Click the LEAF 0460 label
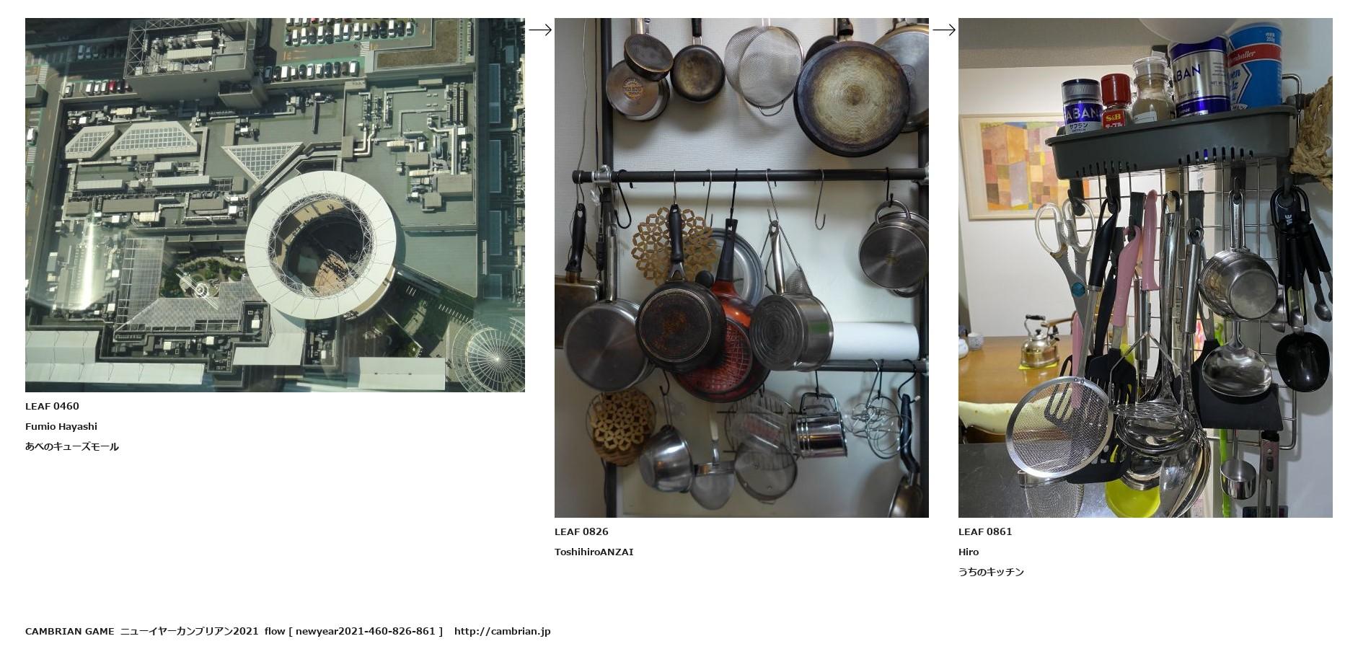Screen dimensions: 1358x649 coord(52,406)
